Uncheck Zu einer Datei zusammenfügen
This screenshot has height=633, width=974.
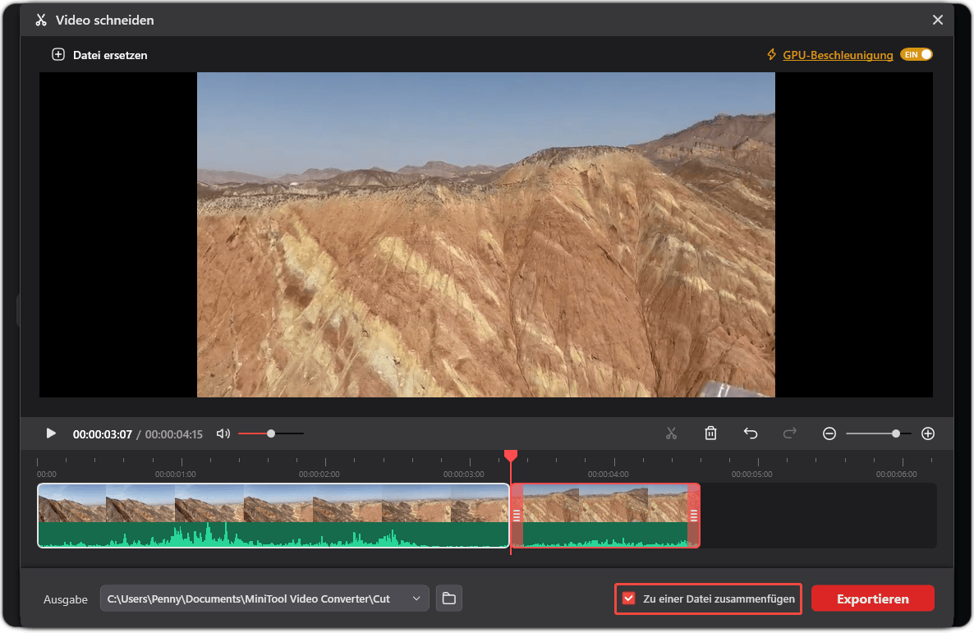point(628,599)
